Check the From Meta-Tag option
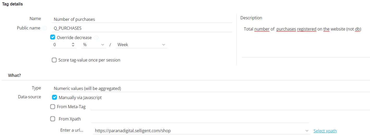Screen dimensions: 370x140 (53, 107)
